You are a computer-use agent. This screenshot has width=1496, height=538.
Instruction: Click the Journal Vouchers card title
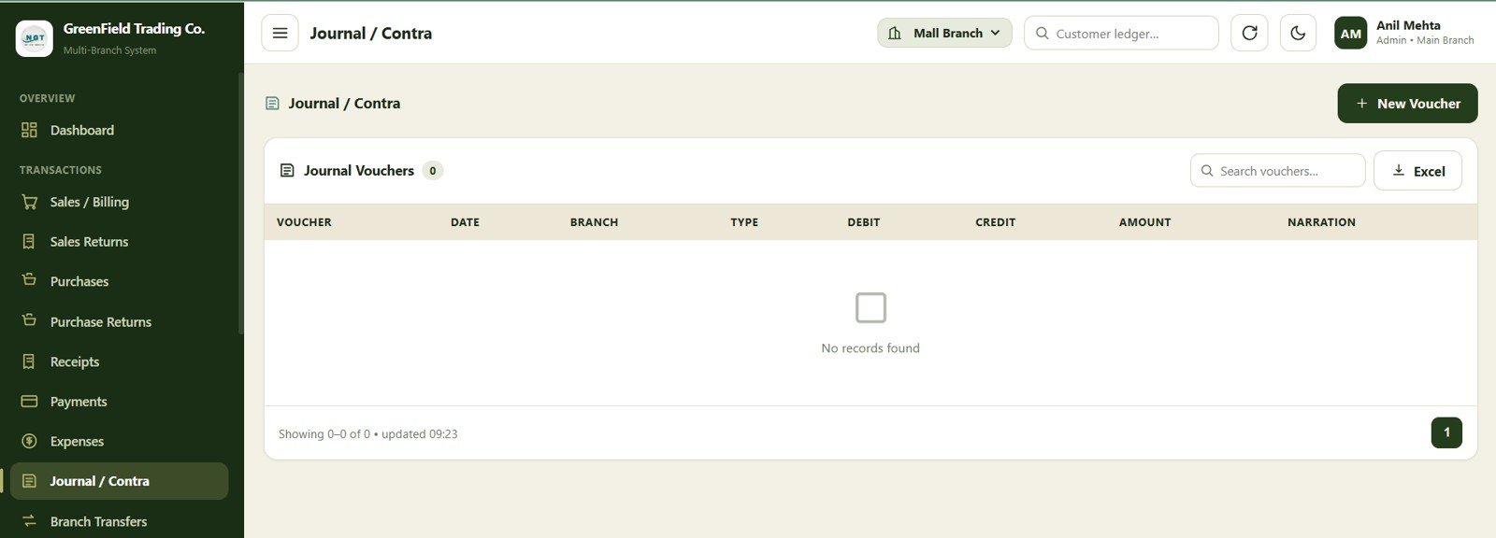coord(358,171)
